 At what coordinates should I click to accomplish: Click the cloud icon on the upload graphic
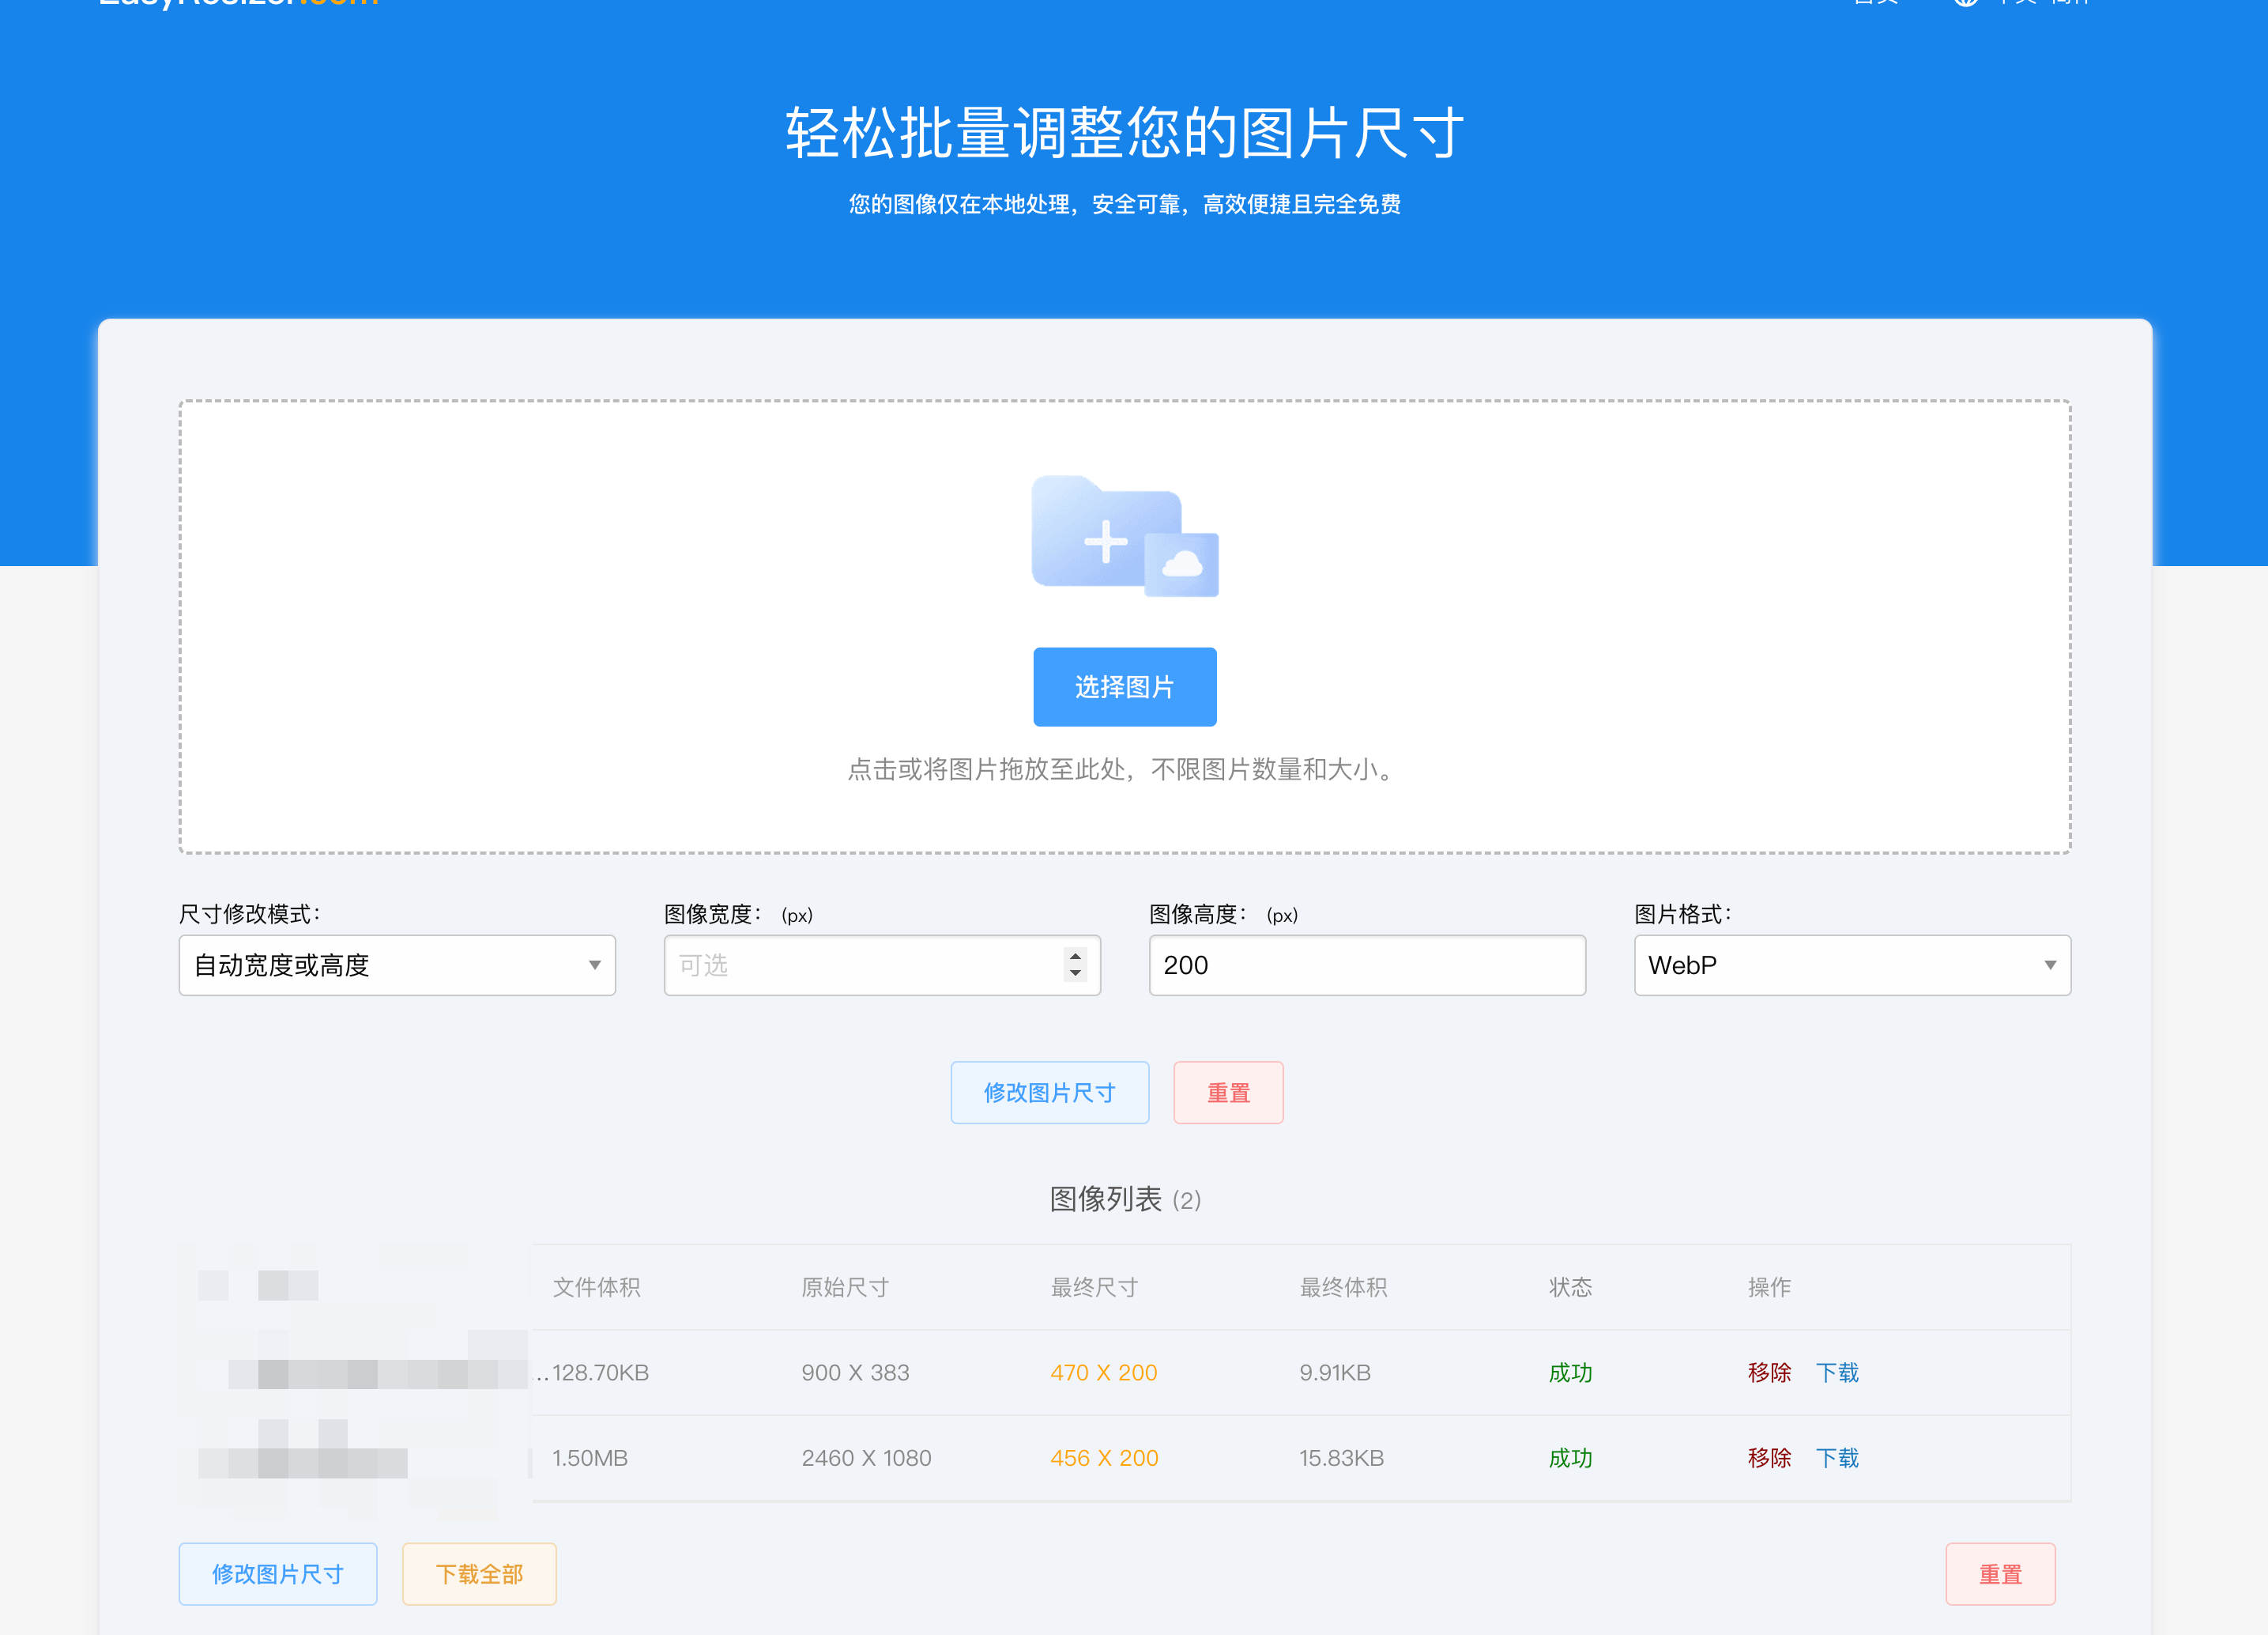[1182, 565]
